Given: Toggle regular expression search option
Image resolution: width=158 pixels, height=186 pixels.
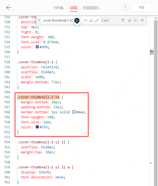Looking at the screenshot, I should [97, 20].
